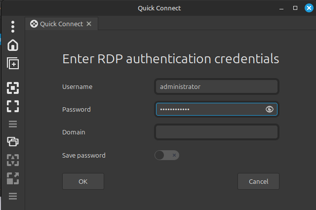Show the password with the eye icon

[270, 109]
